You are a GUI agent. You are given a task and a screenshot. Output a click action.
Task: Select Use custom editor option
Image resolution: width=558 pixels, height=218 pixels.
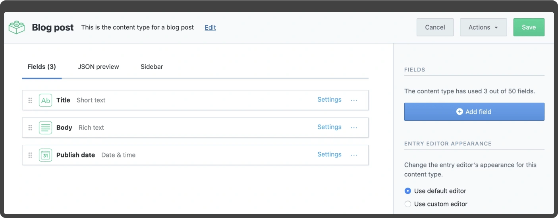(407, 204)
